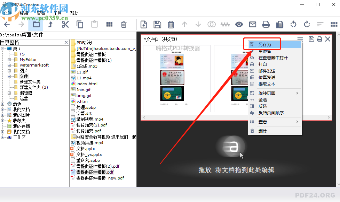
Task: Click the copy files icon
Action: [80, 24]
